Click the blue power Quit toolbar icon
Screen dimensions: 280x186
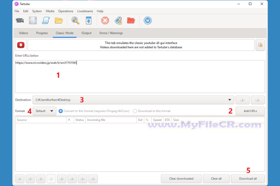pyautogui.click(x=148, y=20)
